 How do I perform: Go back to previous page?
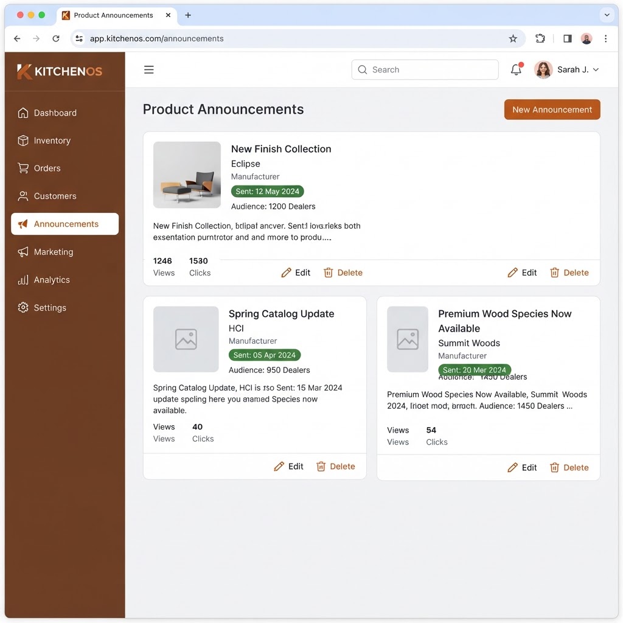pyautogui.click(x=17, y=38)
